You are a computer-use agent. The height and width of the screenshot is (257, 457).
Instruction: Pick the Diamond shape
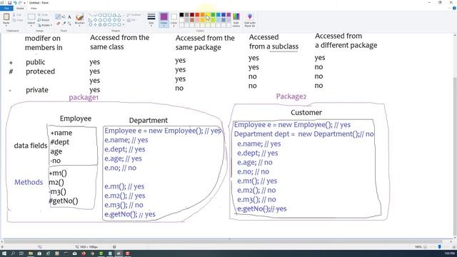95,20
